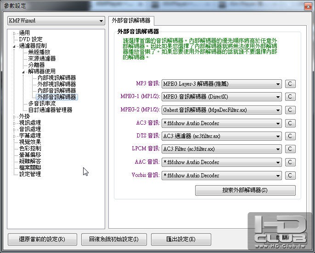The height and width of the screenshot is (253, 315).
Task: Expand the 通用 tree node arrow
Action: click(x=14, y=33)
